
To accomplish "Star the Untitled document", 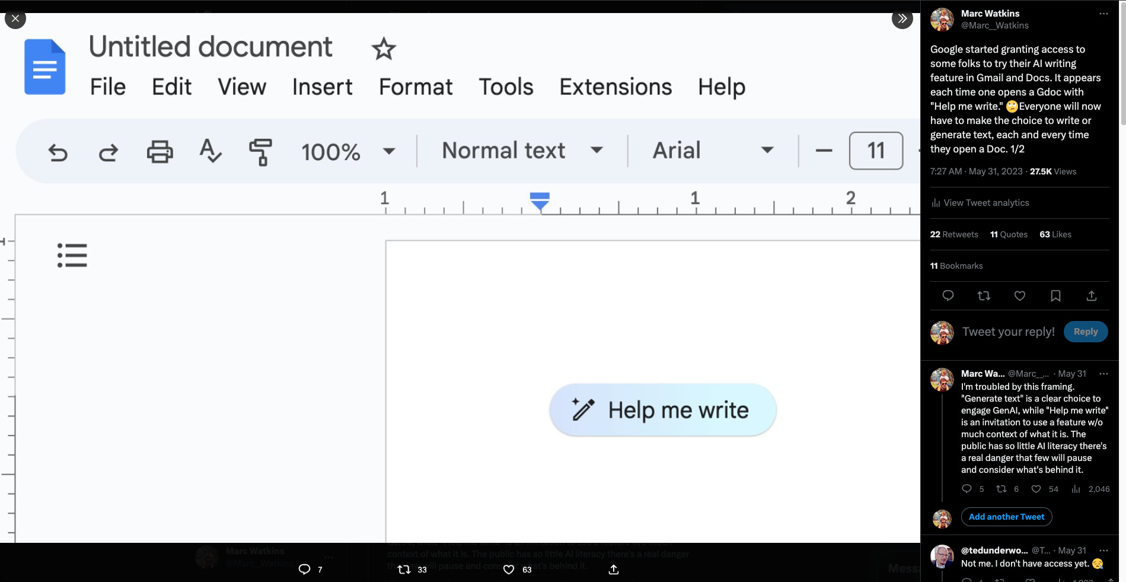I will pos(384,49).
